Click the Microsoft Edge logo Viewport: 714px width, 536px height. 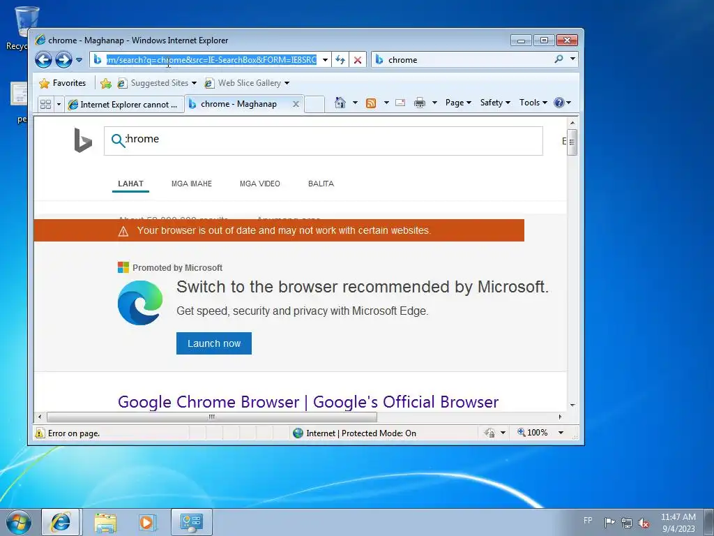click(139, 303)
